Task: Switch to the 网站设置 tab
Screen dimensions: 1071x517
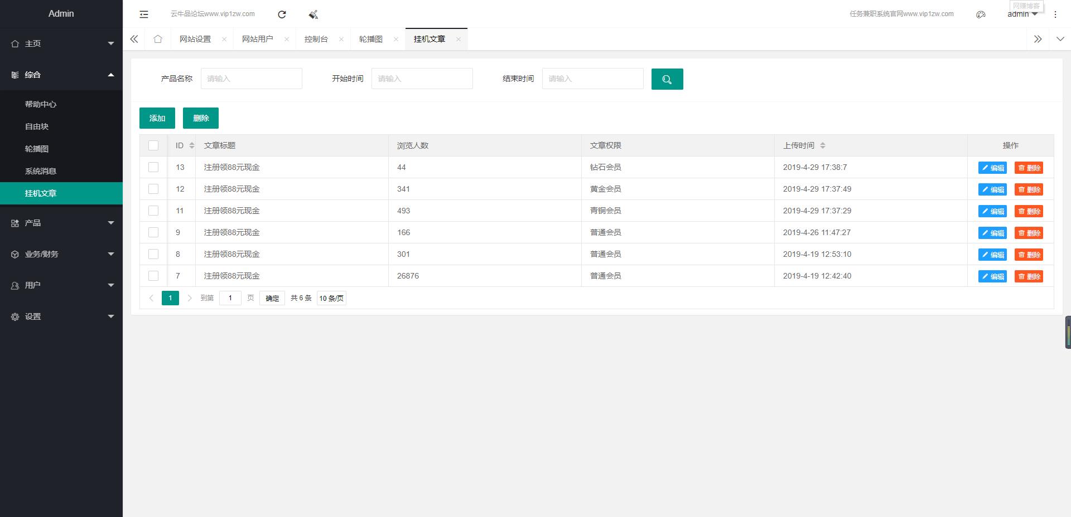Action: (195, 39)
